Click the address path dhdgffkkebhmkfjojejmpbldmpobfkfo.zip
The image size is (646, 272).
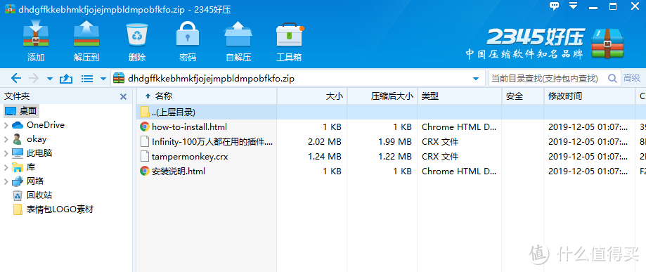211,78
